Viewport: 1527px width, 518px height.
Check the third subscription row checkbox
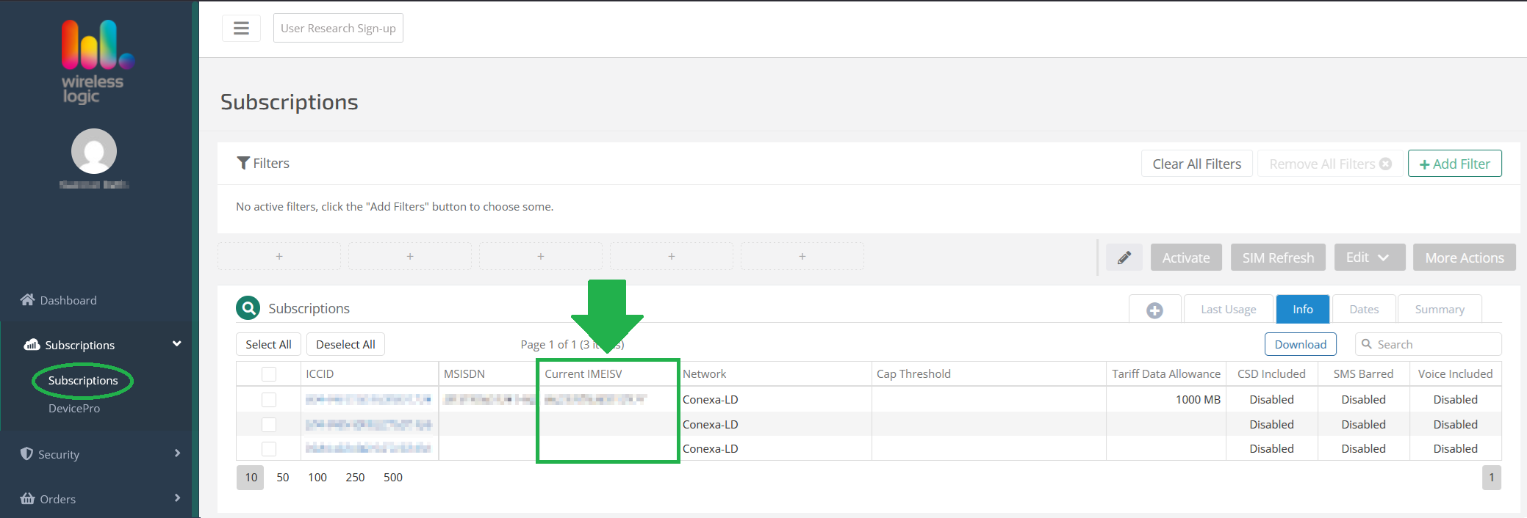pyautogui.click(x=269, y=448)
